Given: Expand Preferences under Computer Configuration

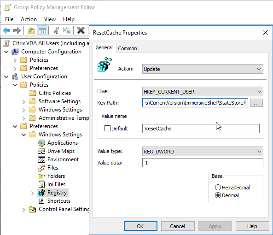Looking at the screenshot, I should [x=15, y=69].
